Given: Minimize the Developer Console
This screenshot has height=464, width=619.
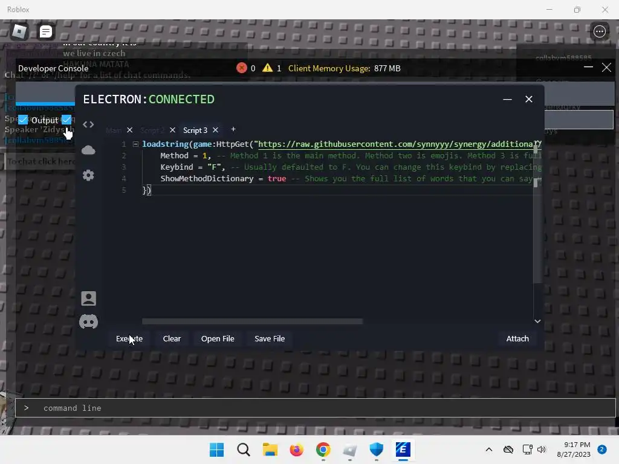Looking at the screenshot, I should click(x=588, y=67).
